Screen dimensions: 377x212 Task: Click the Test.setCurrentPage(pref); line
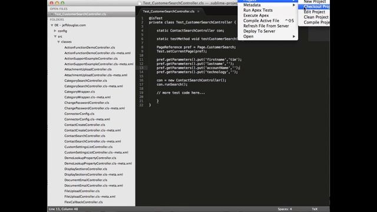pos(181,51)
